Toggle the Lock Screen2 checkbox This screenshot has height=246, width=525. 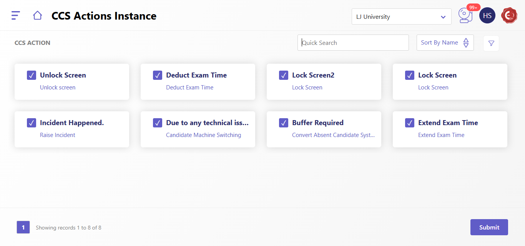pyautogui.click(x=284, y=75)
